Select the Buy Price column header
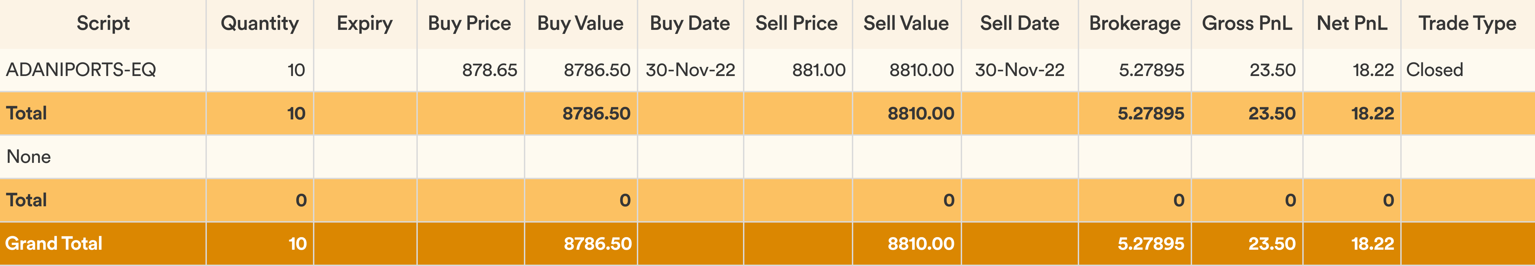This screenshot has width=1535, height=266. [469, 24]
